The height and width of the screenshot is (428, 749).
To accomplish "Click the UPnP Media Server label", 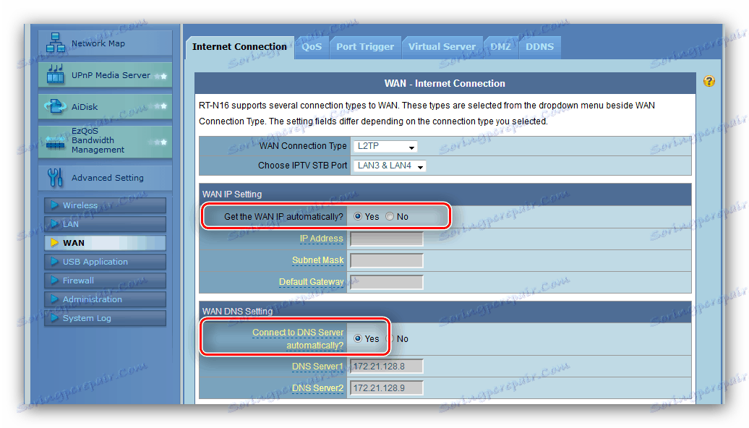I will tap(111, 75).
